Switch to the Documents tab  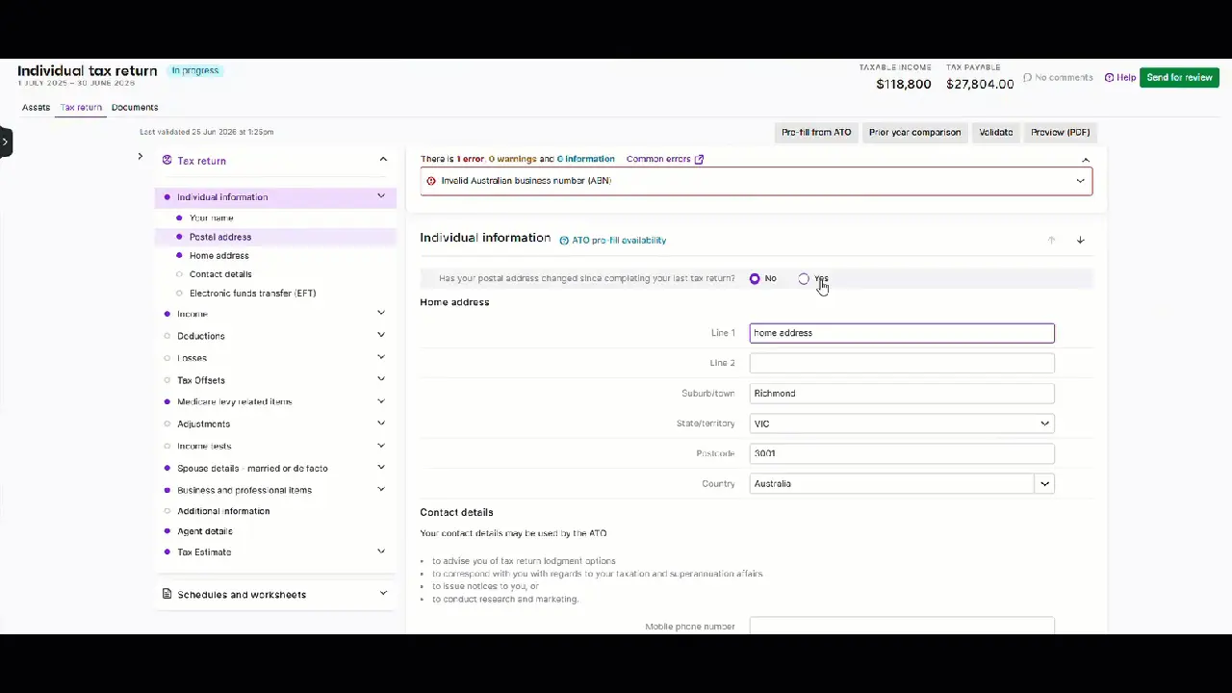pos(135,108)
